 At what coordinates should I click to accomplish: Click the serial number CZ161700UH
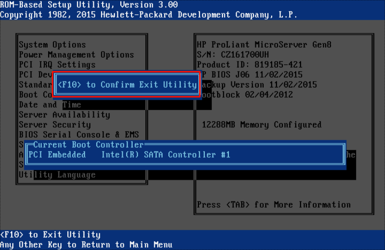(x=245, y=55)
